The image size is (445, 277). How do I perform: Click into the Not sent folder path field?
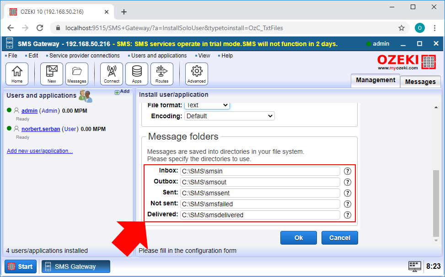pyautogui.click(x=260, y=204)
